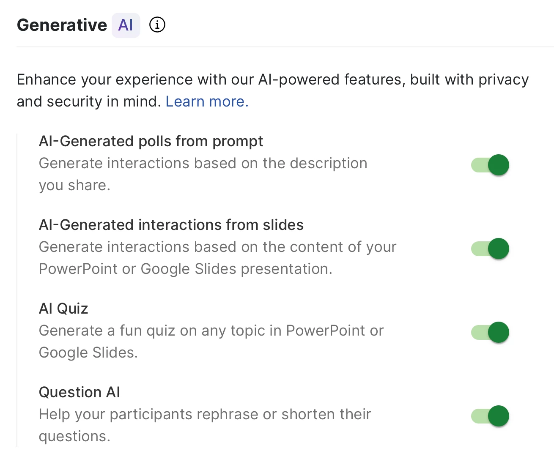Switch off the AI Quiz toggle
The width and height of the screenshot is (554, 470).
click(x=490, y=332)
